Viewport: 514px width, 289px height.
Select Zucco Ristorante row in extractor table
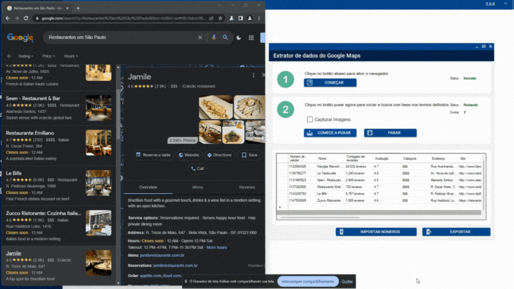point(380,201)
